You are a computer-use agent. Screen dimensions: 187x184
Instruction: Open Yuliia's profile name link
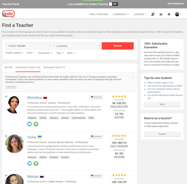tap(32, 137)
